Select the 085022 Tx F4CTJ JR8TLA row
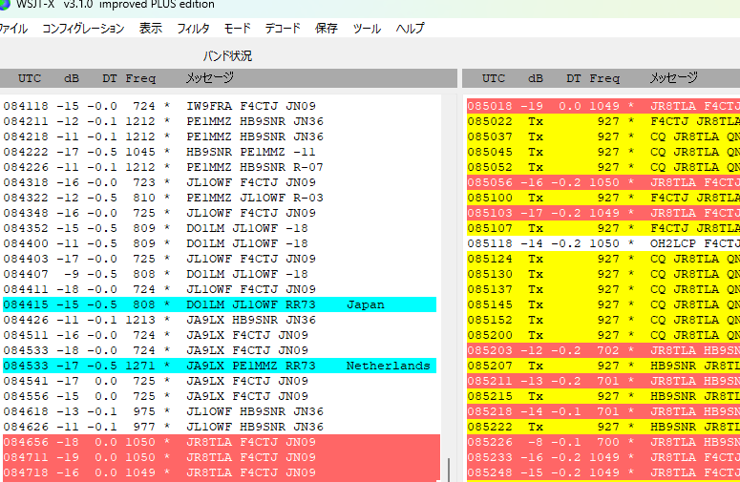The width and height of the screenshot is (740, 482). click(603, 121)
